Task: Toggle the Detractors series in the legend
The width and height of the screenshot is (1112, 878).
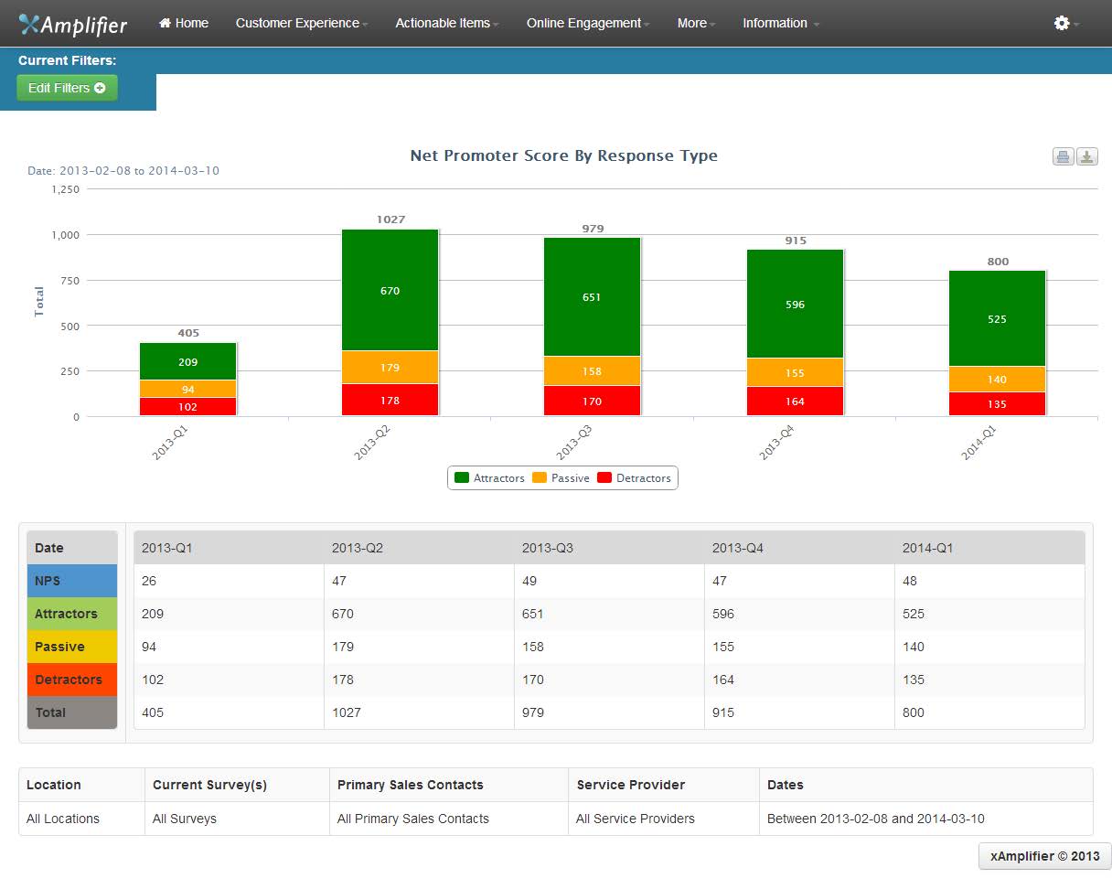Action: (634, 478)
